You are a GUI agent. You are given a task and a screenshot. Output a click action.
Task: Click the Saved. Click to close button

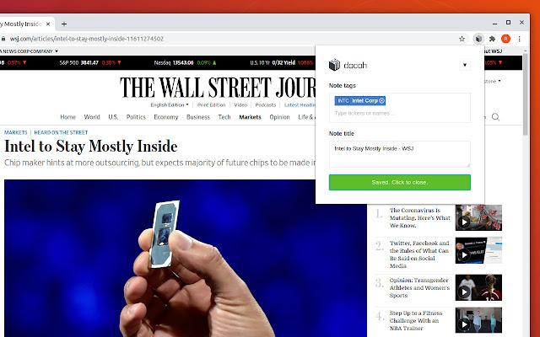pyautogui.click(x=399, y=182)
